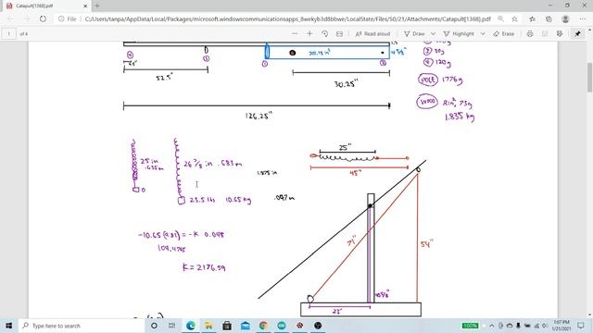Click the address bar file path

[x=287, y=18]
